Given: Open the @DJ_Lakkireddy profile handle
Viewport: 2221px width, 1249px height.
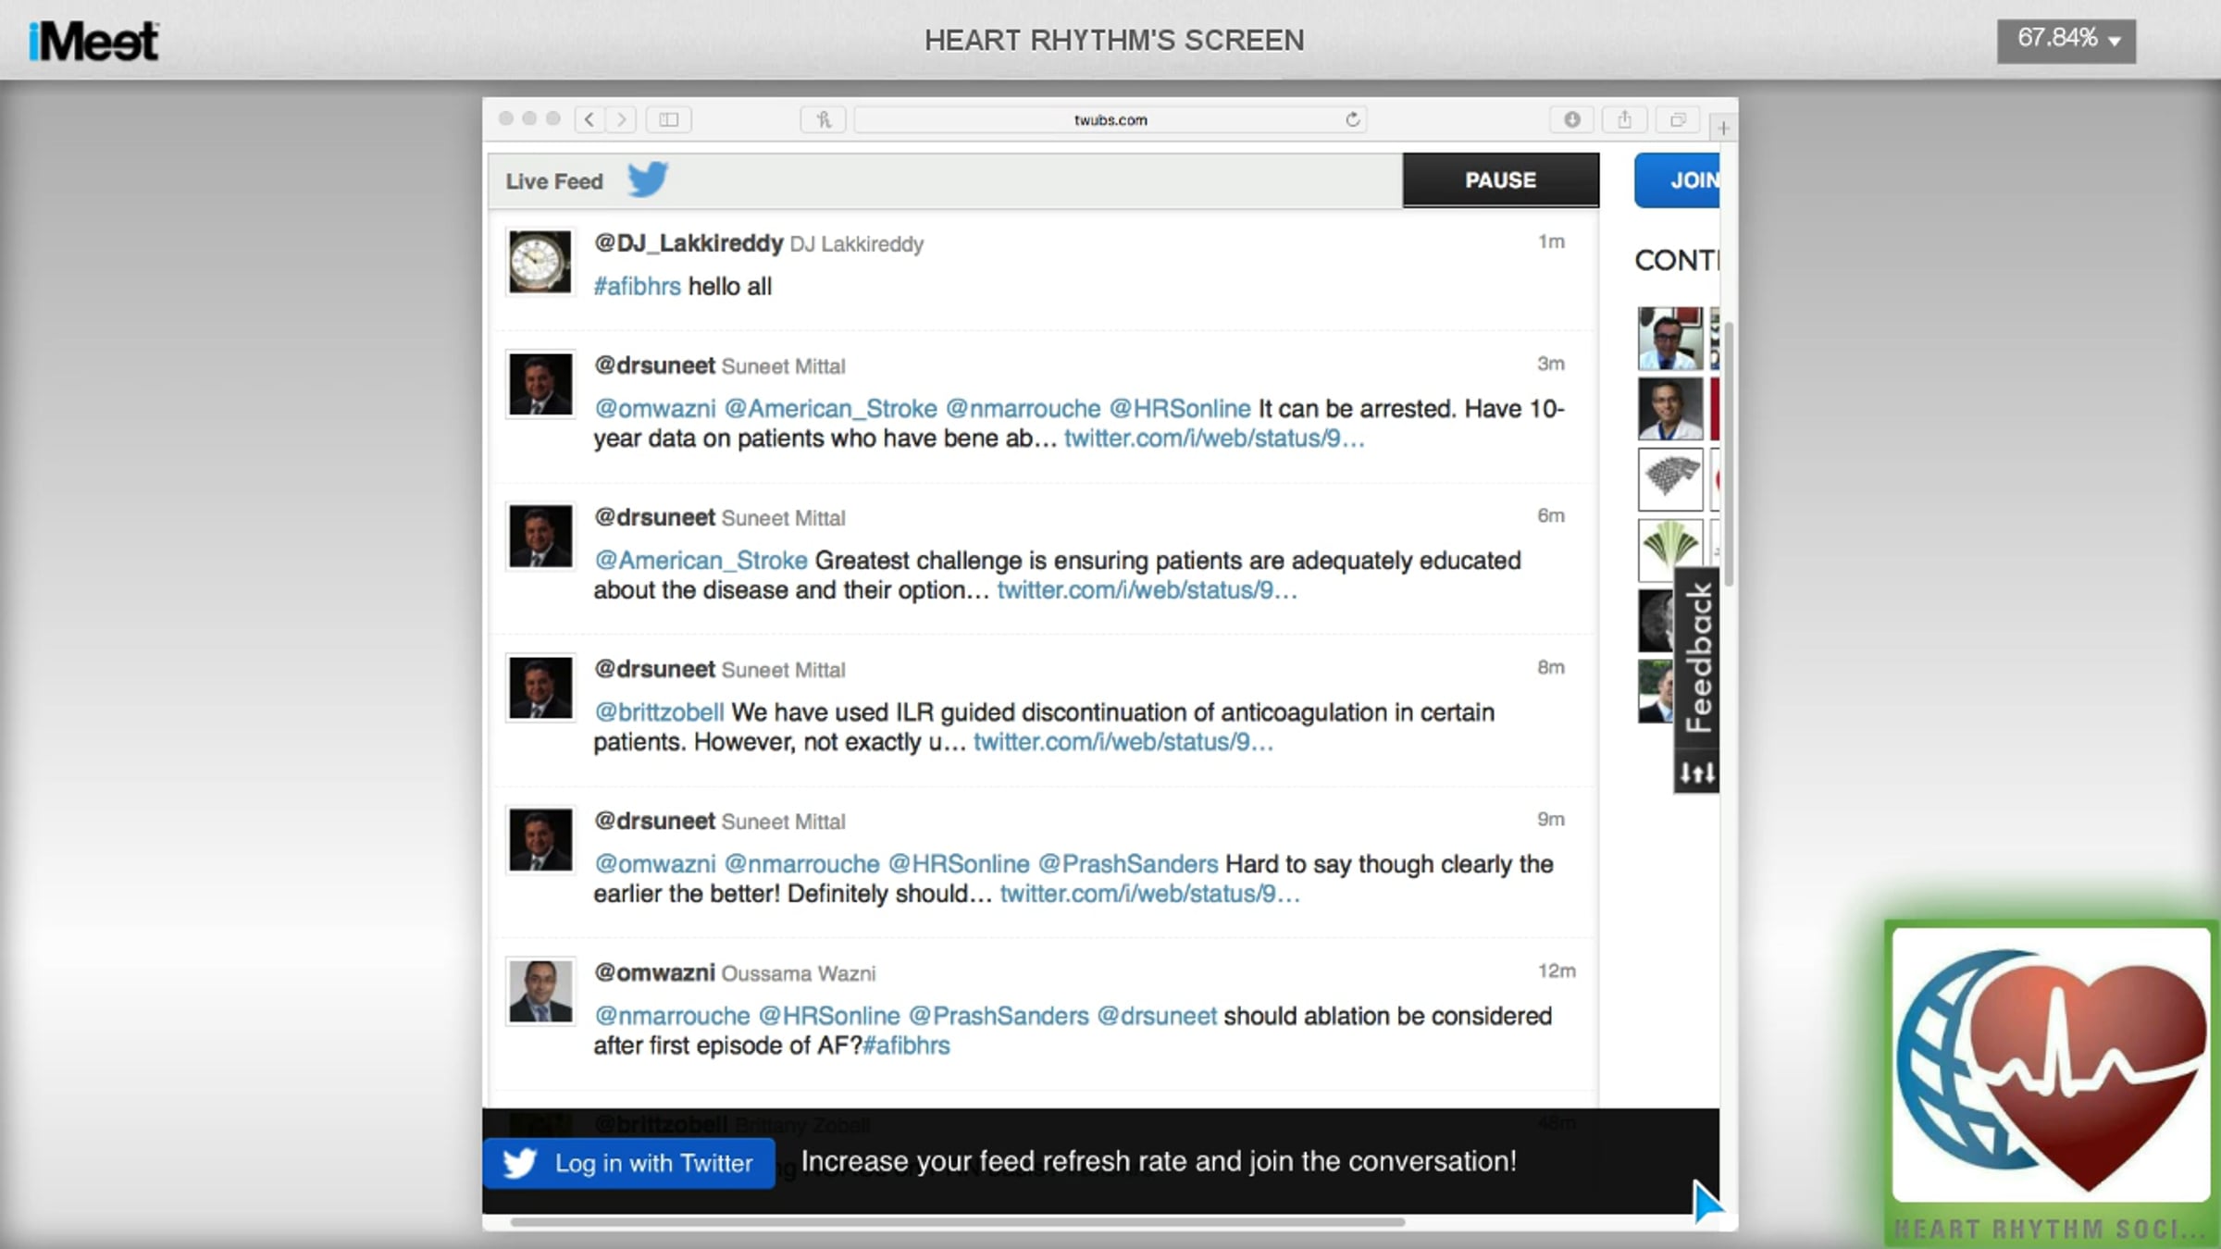Looking at the screenshot, I should [x=689, y=243].
